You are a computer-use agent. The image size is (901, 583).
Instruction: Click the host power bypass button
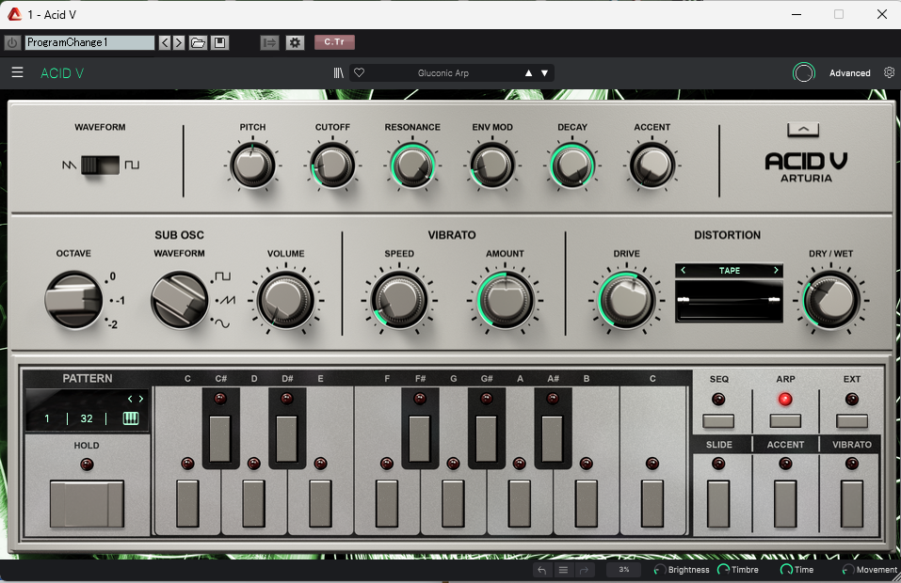[x=12, y=42]
